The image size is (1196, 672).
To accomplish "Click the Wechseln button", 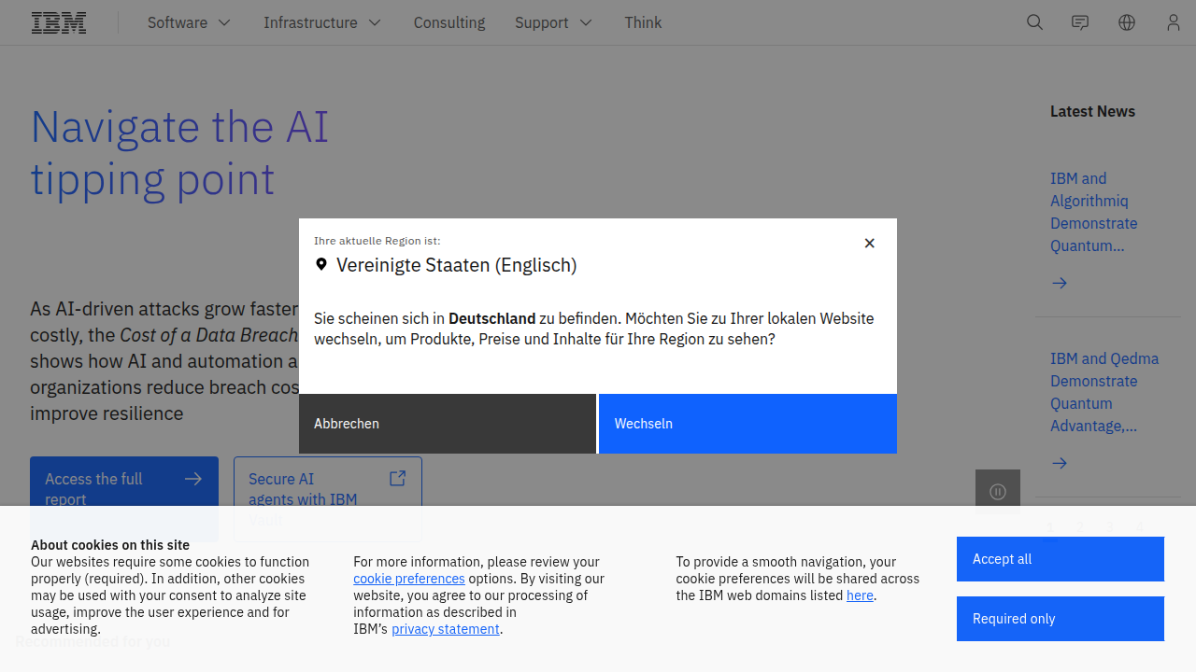I will pyautogui.click(x=747, y=424).
